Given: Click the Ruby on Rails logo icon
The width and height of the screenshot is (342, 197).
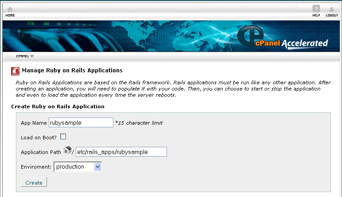Looking at the screenshot, I should 15,71.
